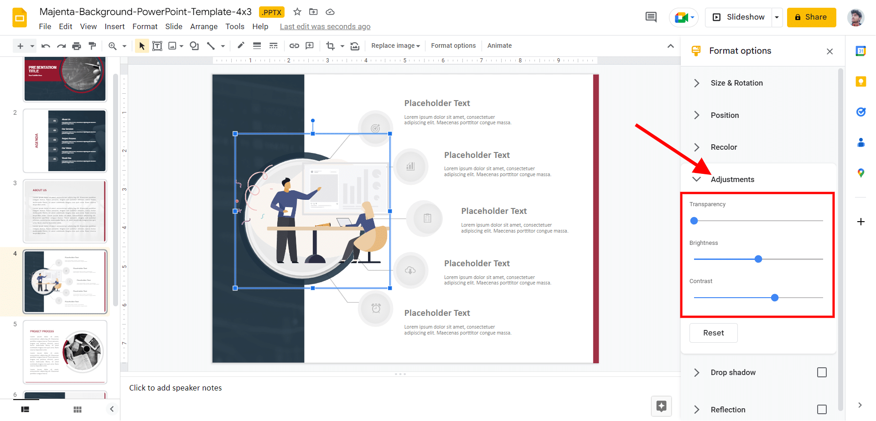Open the comment history icon
This screenshot has height=421, width=876.
(651, 17)
